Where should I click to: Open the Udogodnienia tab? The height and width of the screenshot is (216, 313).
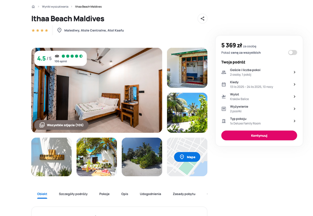[x=150, y=194]
